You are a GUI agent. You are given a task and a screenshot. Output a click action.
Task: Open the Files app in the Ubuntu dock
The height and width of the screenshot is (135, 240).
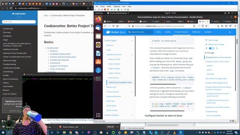pos(98,36)
